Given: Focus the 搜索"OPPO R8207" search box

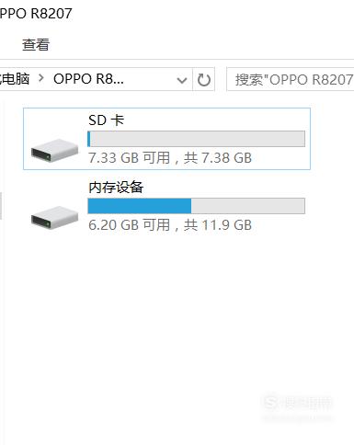Looking at the screenshot, I should pos(291,79).
